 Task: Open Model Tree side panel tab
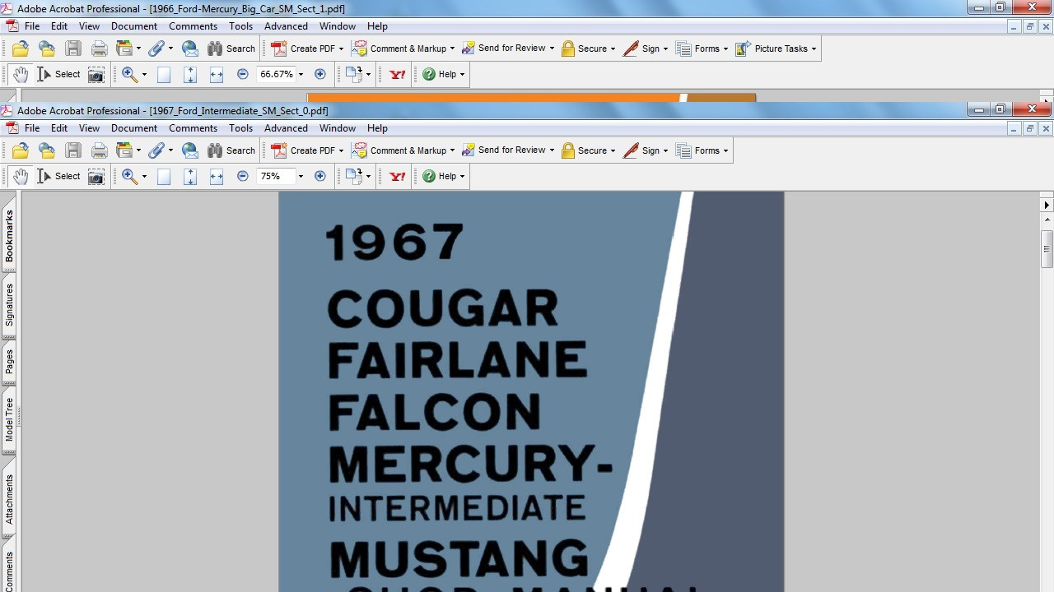pos(9,419)
